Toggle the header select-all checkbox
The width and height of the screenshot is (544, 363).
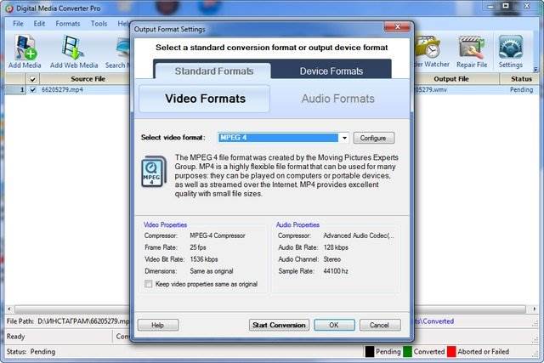tap(33, 79)
